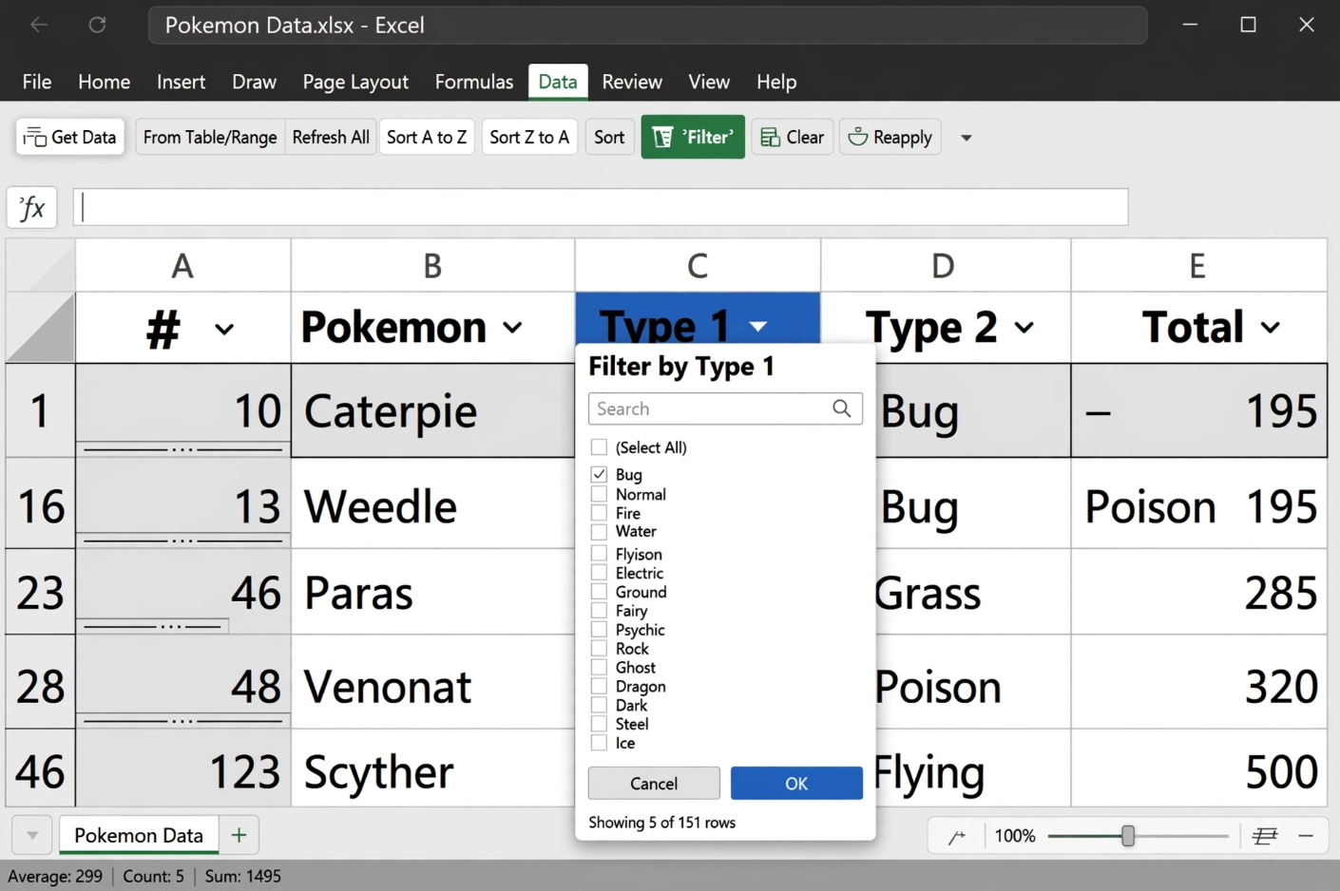Cancel the filter dialog
This screenshot has width=1340, height=891.
coord(654,784)
